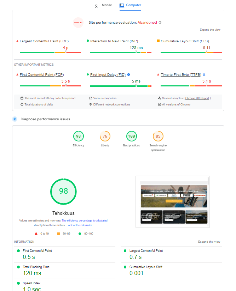Open Largest Contentful Paint (LCP) link
The width and height of the screenshot is (236, 291).
tap(44, 41)
